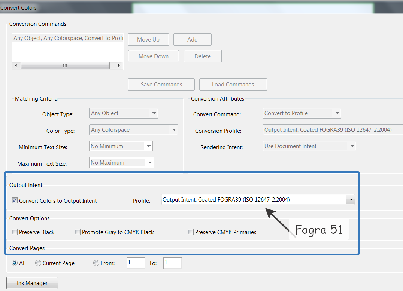Open the Color Type dropdown
This screenshot has width=403, height=291.
(133, 129)
